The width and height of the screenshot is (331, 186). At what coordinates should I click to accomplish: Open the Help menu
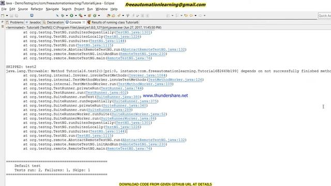tap(114, 9)
